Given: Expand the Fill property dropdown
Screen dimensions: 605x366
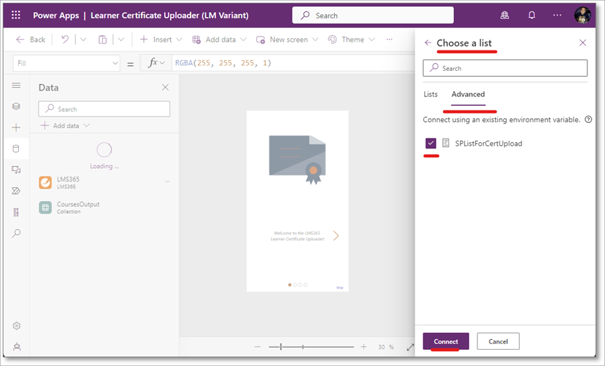Looking at the screenshot, I should pyautogui.click(x=115, y=63).
